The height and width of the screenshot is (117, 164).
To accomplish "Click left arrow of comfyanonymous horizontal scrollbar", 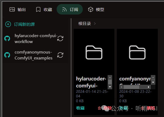I will click(121, 87).
